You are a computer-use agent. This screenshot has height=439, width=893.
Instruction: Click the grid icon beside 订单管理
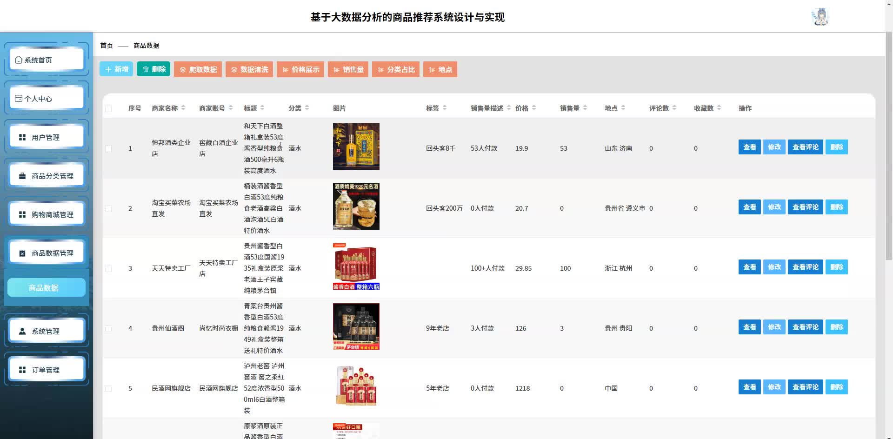point(22,370)
